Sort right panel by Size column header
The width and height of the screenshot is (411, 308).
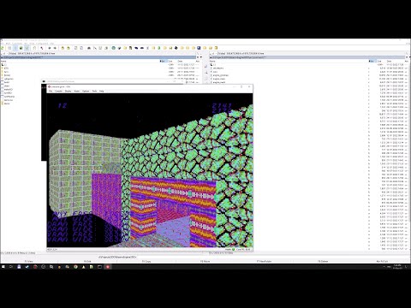pyautogui.click(x=381, y=61)
